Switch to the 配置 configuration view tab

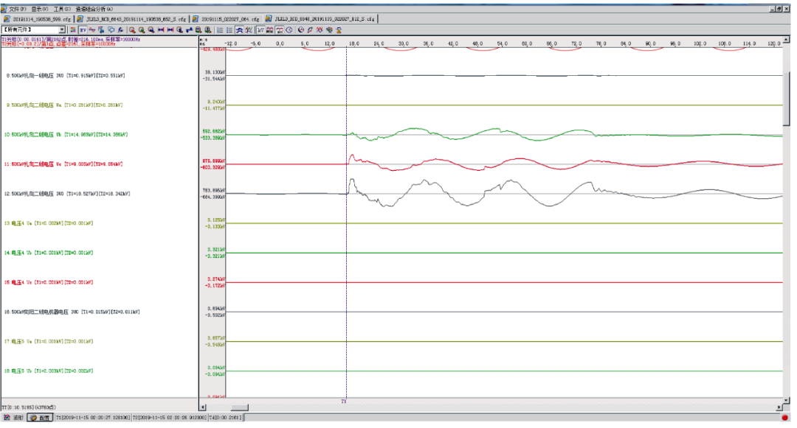[x=40, y=418]
